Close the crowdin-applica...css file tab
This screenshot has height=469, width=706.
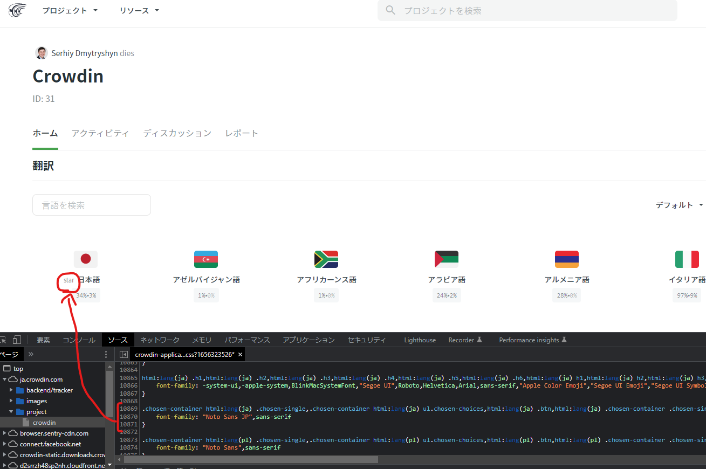(x=240, y=354)
